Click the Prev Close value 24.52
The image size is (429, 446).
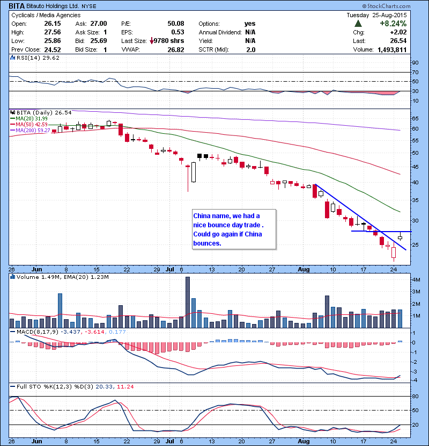pos(53,49)
